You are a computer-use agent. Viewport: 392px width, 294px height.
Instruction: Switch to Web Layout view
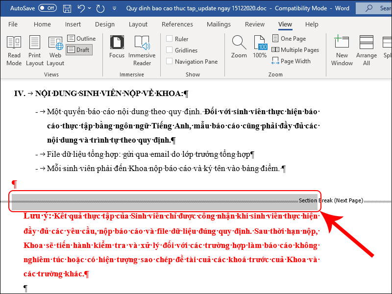pos(55,50)
